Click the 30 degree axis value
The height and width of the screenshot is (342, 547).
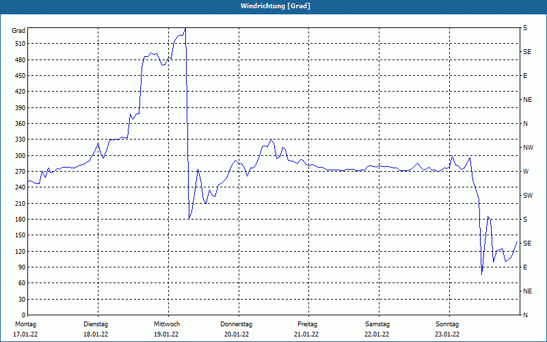[x=22, y=299]
